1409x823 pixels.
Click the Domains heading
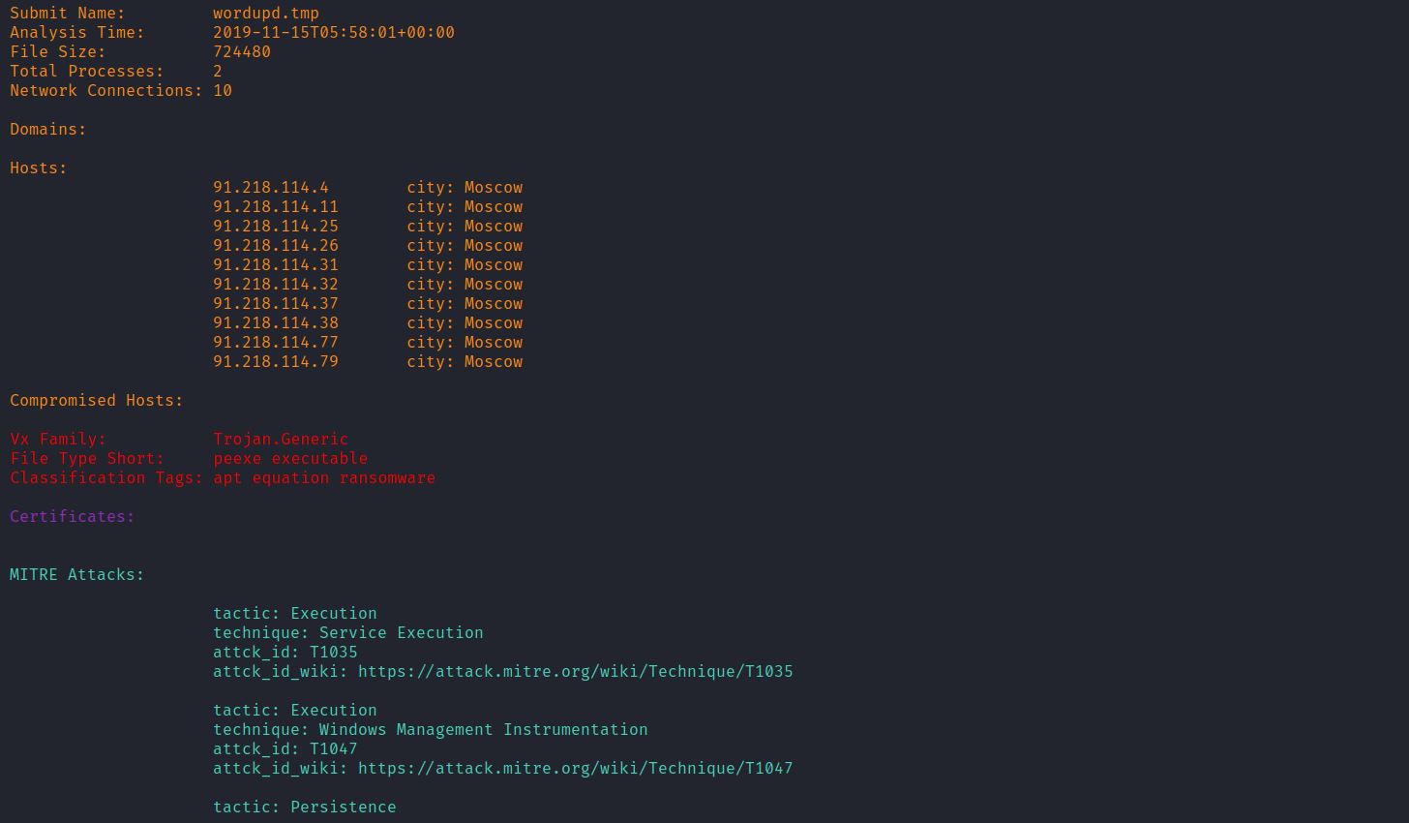[48, 130]
